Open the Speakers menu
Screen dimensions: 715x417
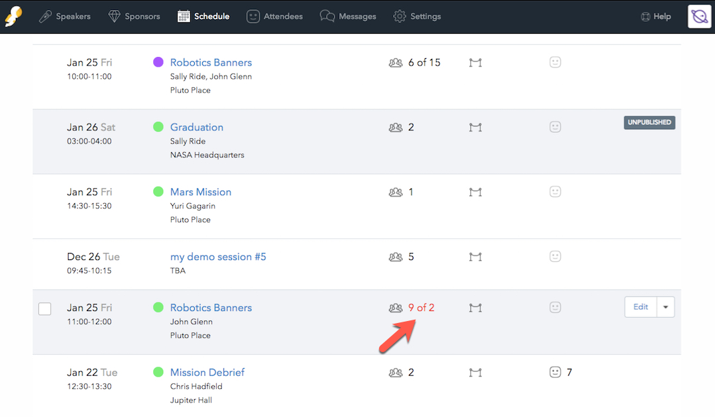pyautogui.click(x=65, y=17)
